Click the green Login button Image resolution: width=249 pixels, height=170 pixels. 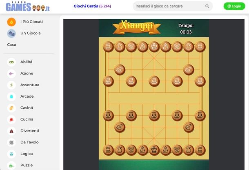pos(234,6)
